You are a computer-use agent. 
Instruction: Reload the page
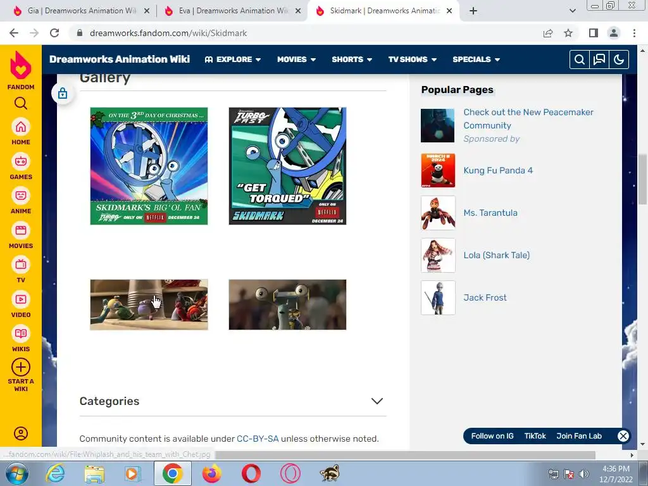coord(54,33)
